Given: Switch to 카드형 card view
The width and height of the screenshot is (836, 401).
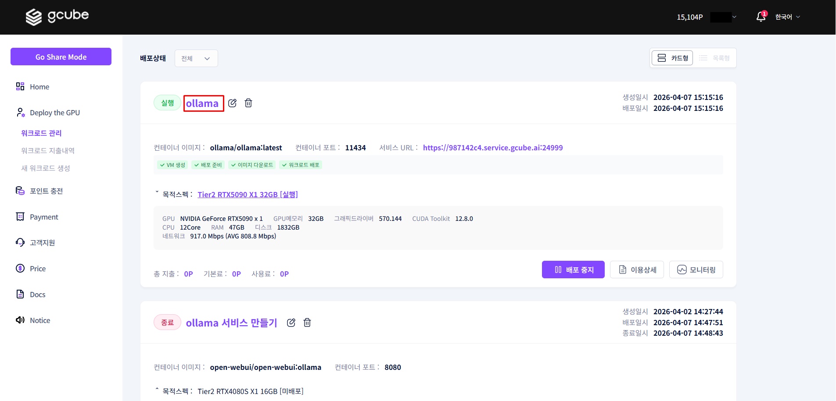Looking at the screenshot, I should [672, 58].
